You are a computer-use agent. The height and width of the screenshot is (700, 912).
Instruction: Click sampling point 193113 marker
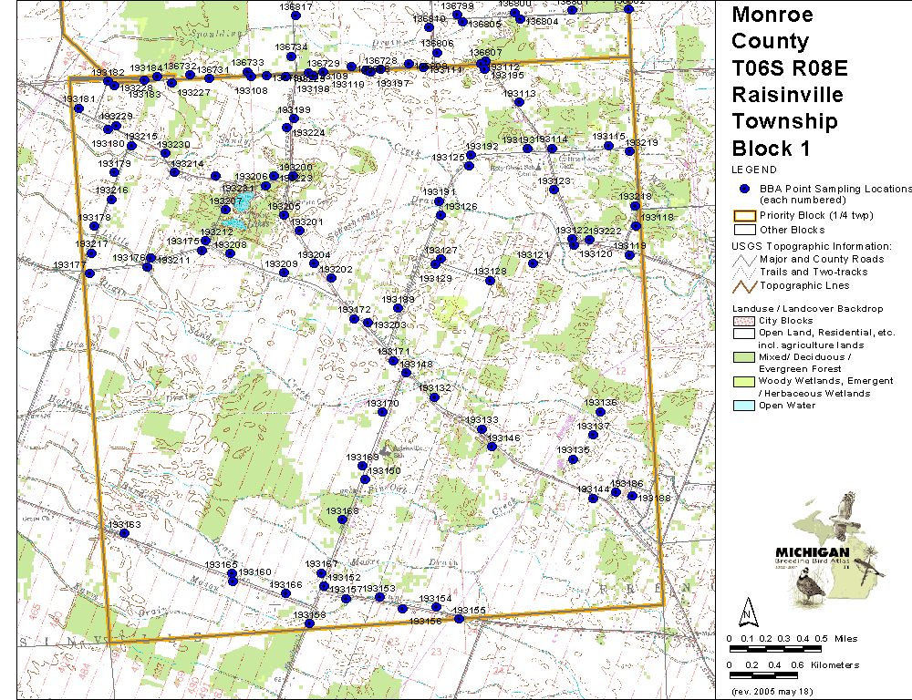click(x=519, y=102)
